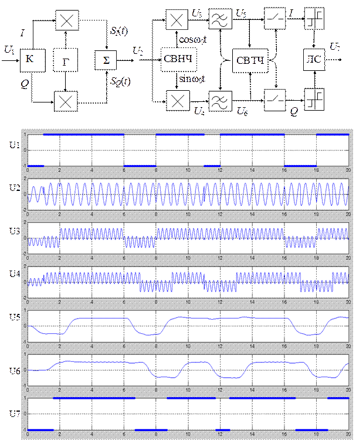Select the upper low-pass filter block
This screenshot has width=356, height=448.
pyautogui.click(x=220, y=19)
